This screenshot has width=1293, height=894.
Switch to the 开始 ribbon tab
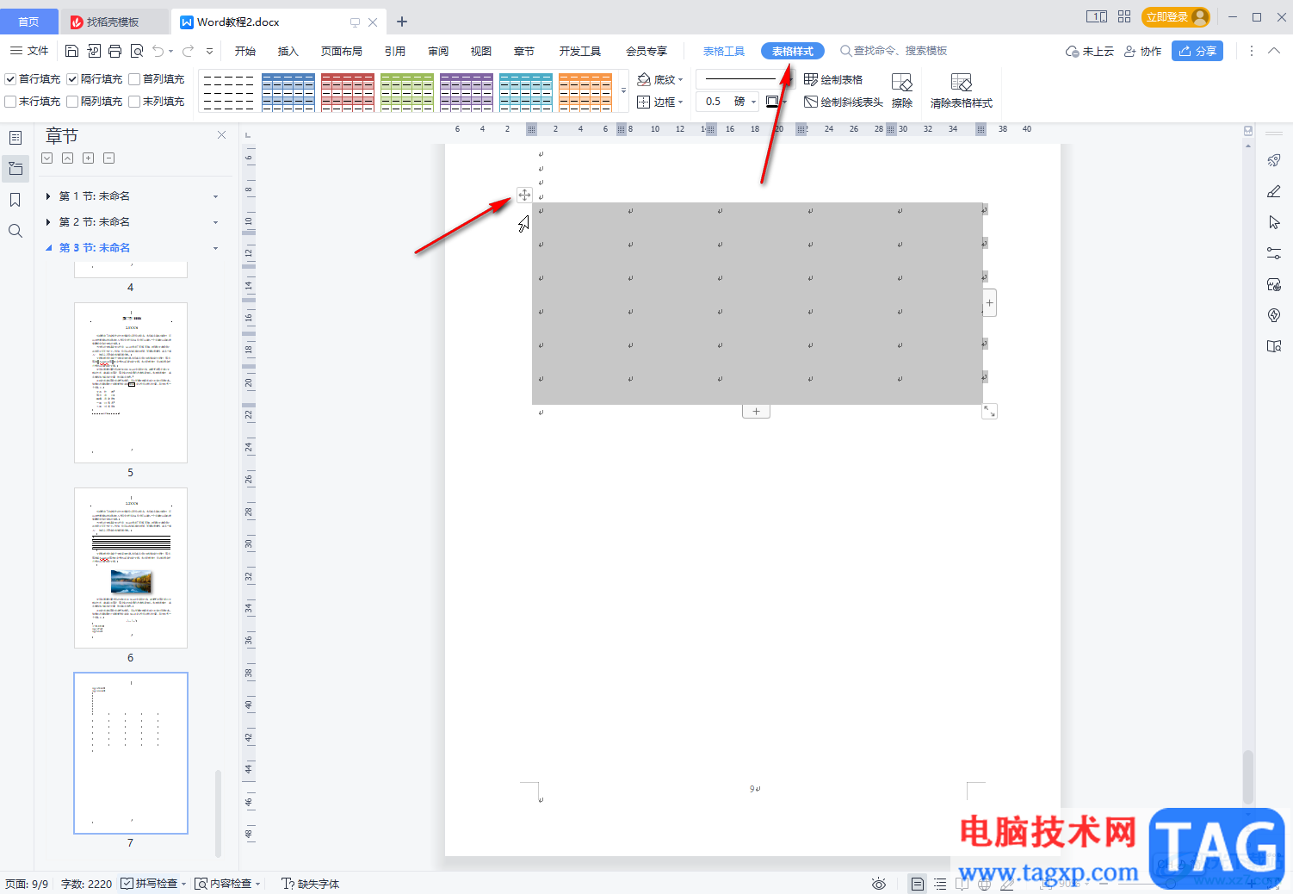[245, 51]
